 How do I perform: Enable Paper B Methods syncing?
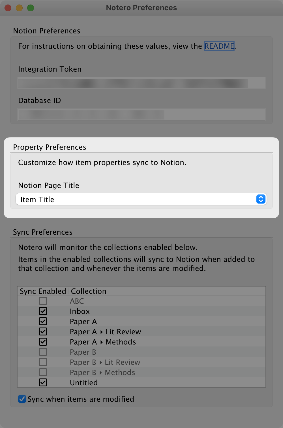click(x=43, y=372)
